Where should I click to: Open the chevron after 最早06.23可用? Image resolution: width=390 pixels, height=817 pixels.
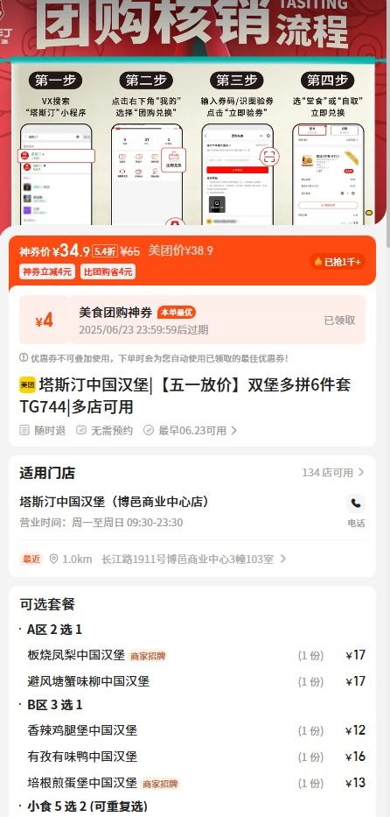(x=234, y=430)
